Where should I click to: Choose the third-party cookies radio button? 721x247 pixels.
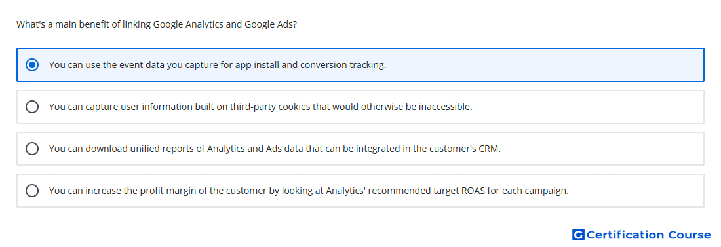pos(32,107)
